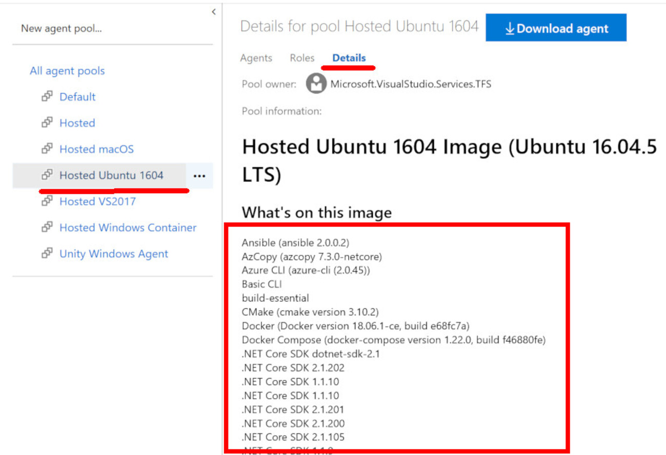Click the Unity Windows Agent pool icon
666x455 pixels.
(x=47, y=253)
